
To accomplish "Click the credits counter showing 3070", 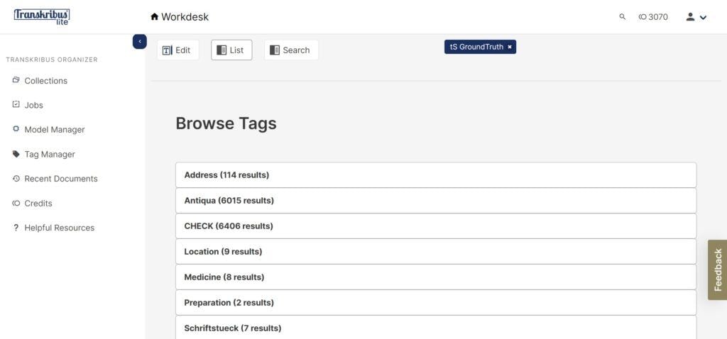I will pyautogui.click(x=653, y=17).
